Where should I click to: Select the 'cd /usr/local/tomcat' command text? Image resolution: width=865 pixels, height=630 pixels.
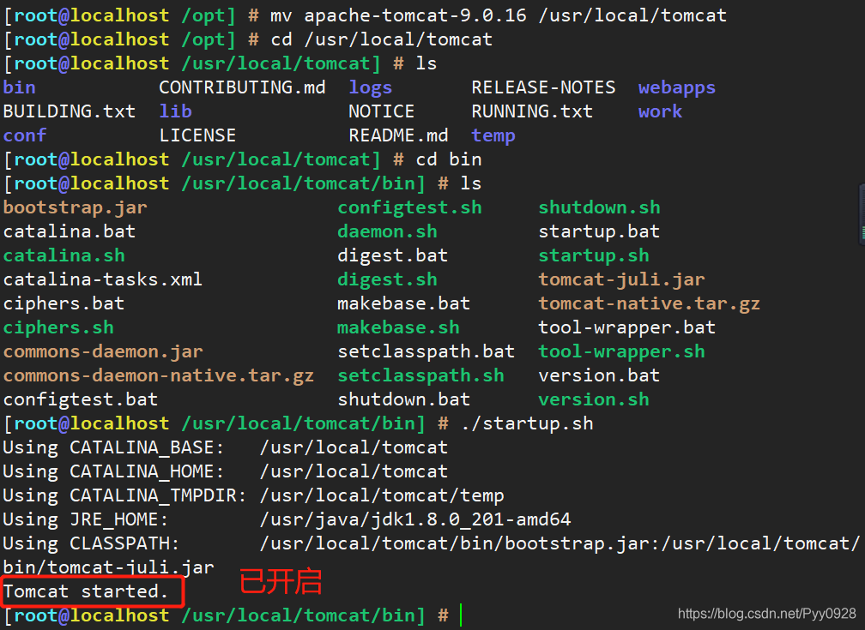[382, 39]
